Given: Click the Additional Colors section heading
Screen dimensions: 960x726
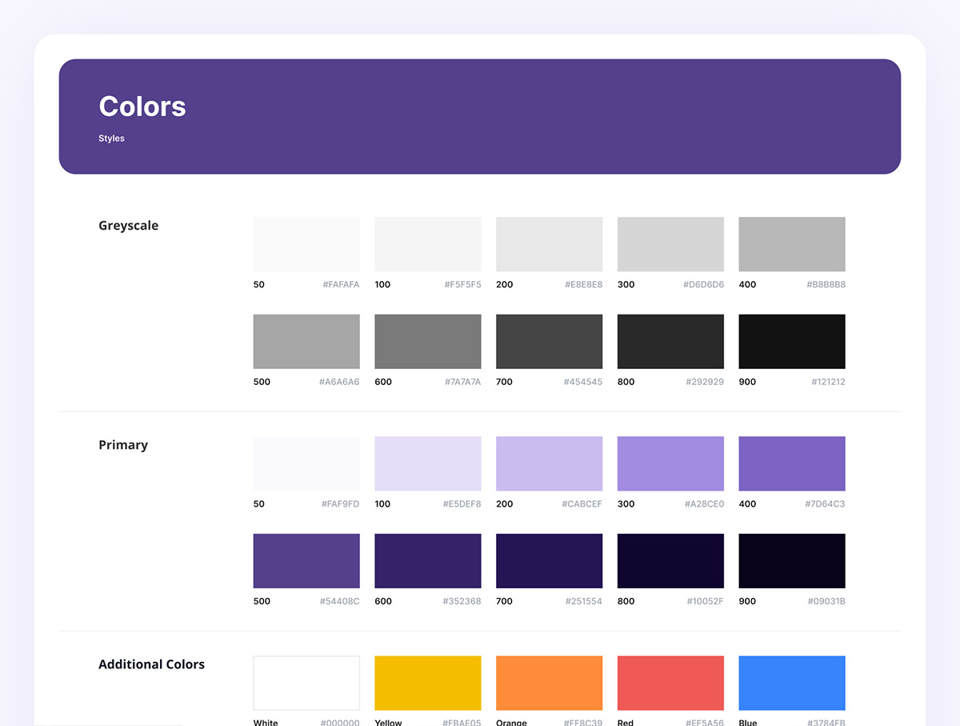Looking at the screenshot, I should [151, 664].
